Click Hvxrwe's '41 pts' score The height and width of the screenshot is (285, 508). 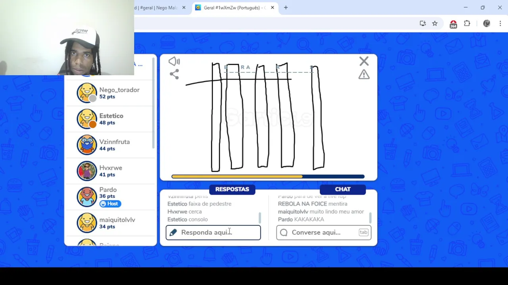tap(107, 175)
